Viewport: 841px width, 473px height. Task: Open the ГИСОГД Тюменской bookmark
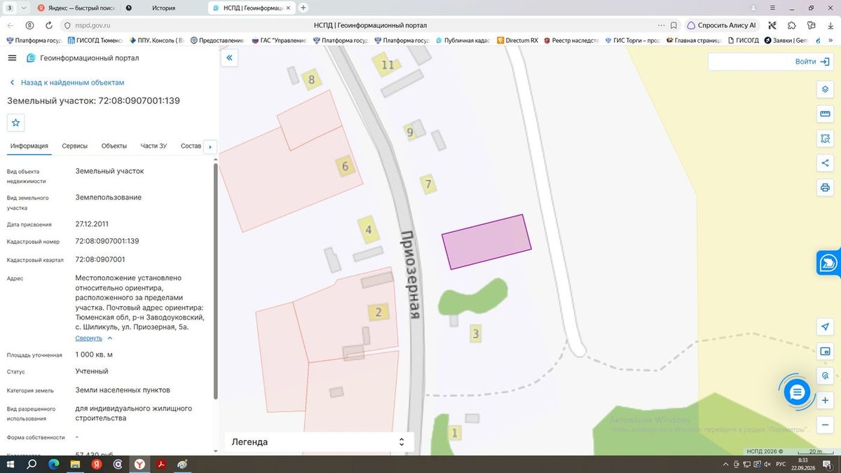(95, 41)
